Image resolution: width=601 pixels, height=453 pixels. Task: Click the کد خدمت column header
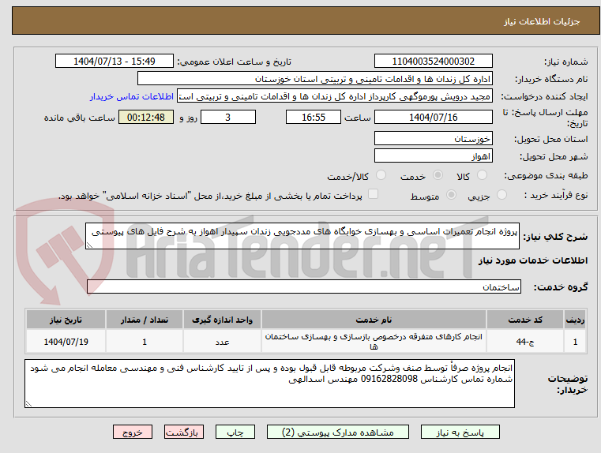pos(525,320)
